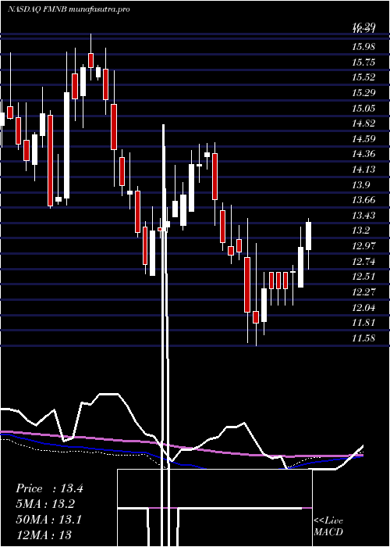Click the 5MA : 13.2 readout
The image size is (390, 547).
45,504
